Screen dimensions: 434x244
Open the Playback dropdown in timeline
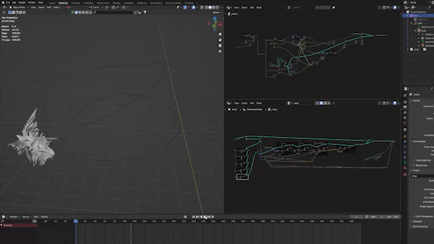click(x=15, y=217)
